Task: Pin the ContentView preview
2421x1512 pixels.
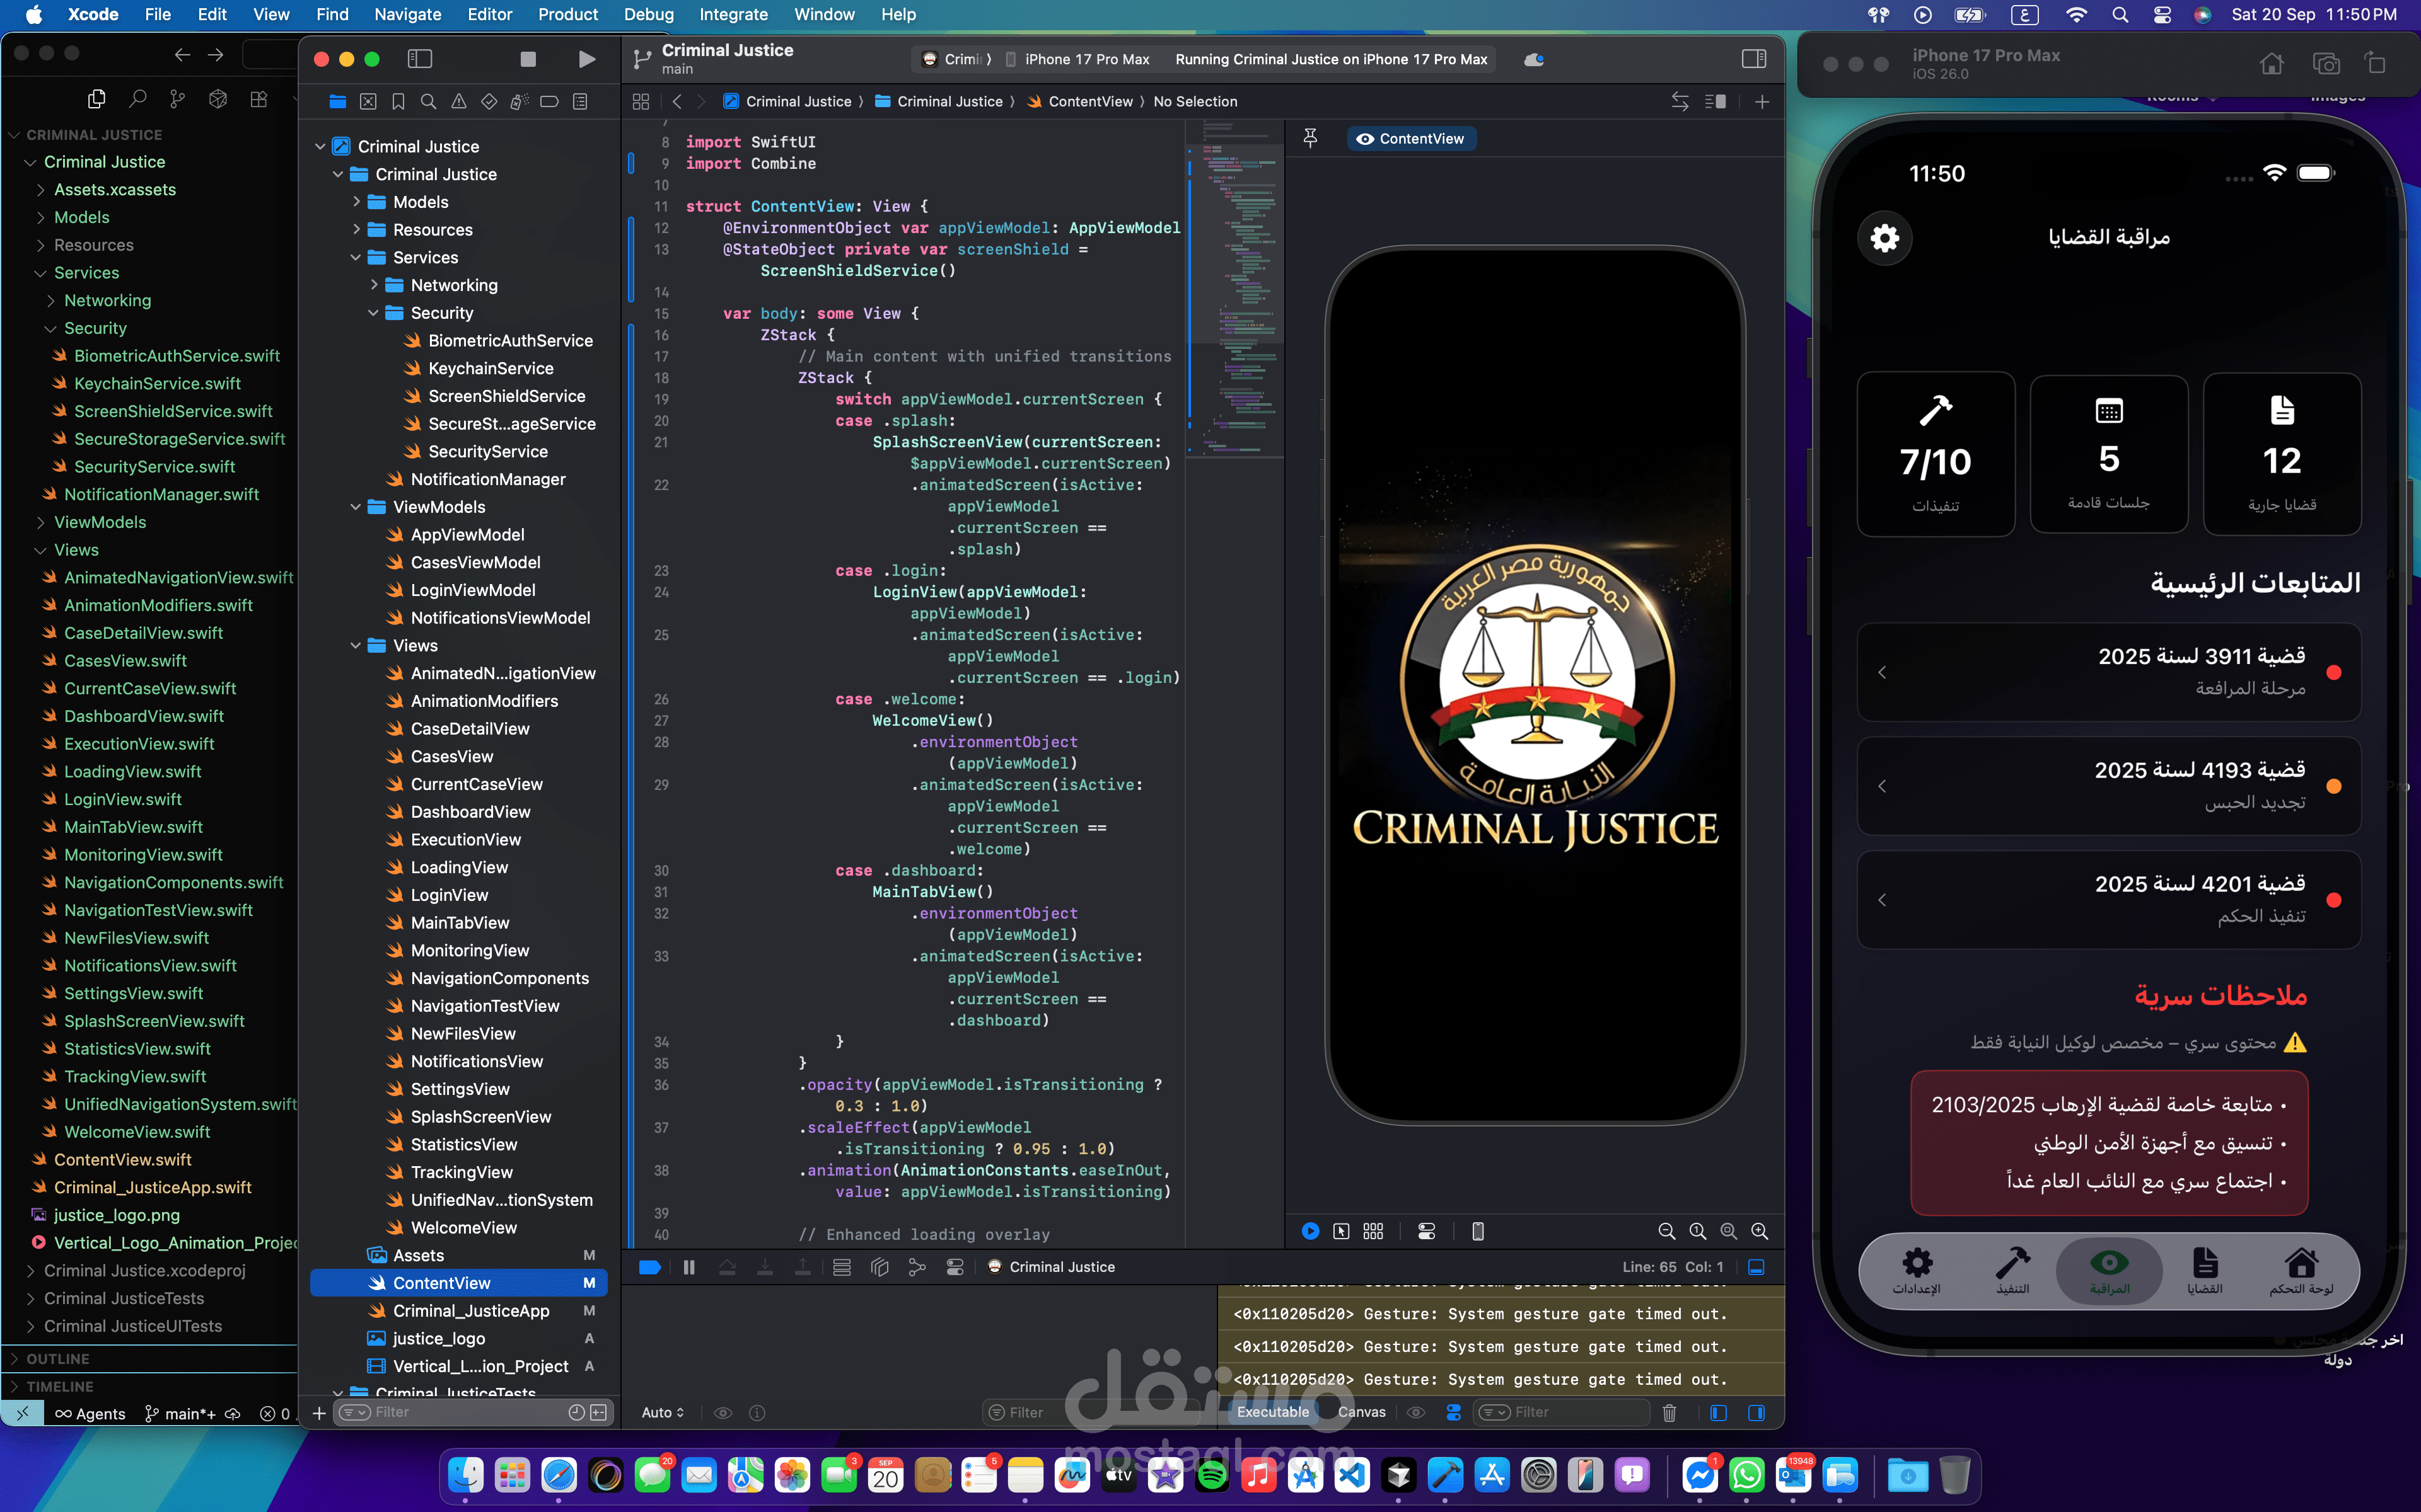Action: point(1311,138)
